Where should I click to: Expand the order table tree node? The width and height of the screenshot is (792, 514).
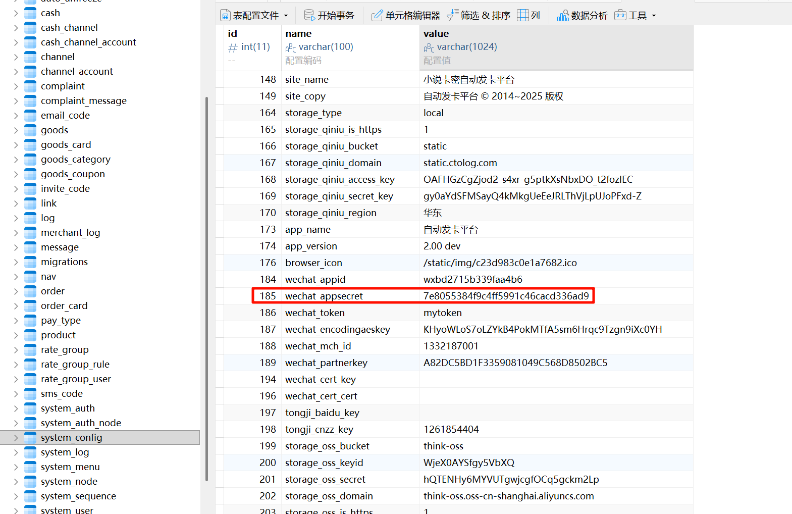pos(16,291)
